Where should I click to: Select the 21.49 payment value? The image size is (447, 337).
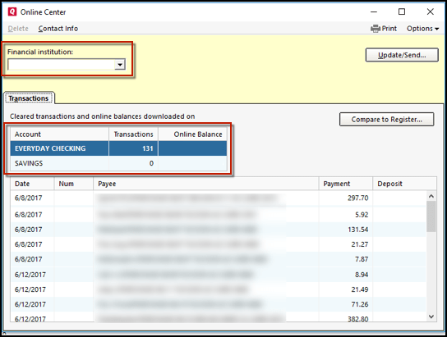[359, 289]
